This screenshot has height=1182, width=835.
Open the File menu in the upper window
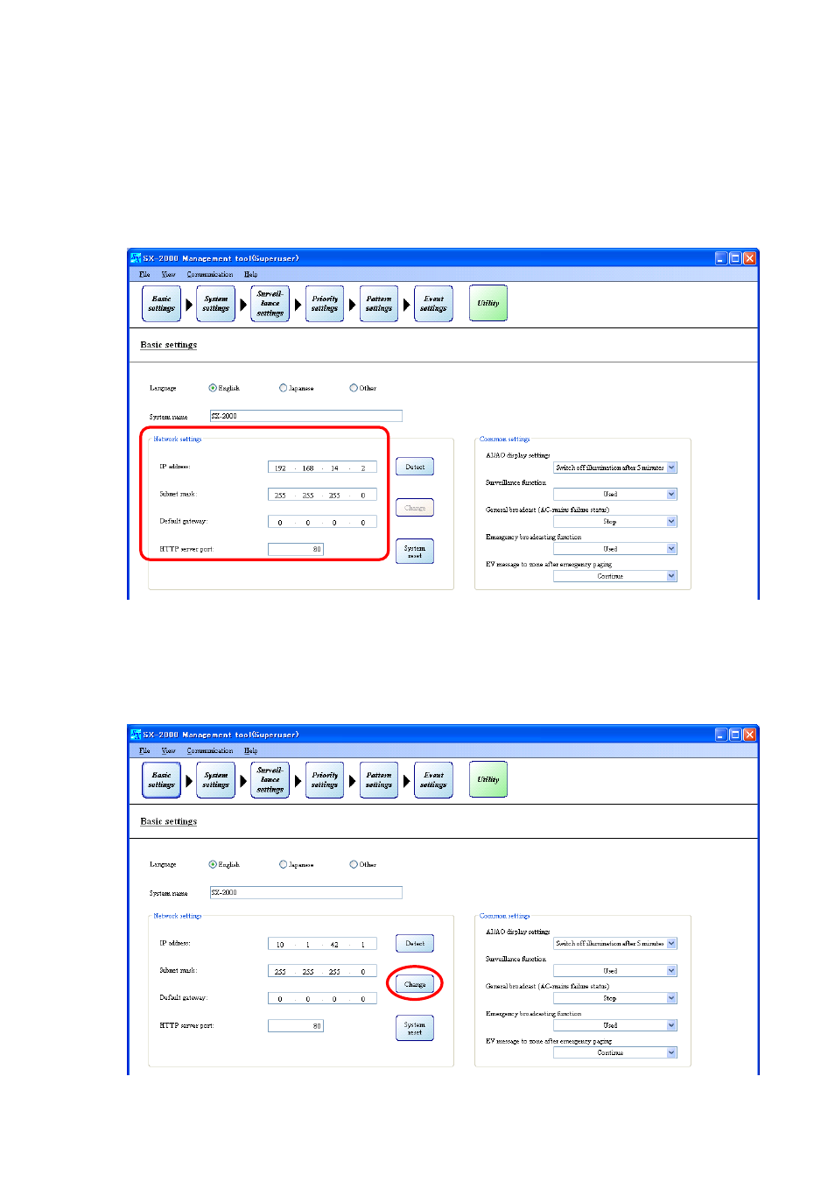coord(144,274)
